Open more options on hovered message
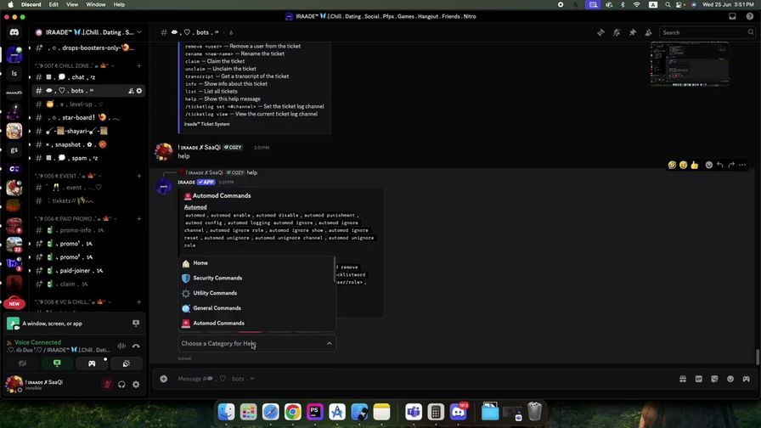This screenshot has height=428, width=761. pos(742,165)
